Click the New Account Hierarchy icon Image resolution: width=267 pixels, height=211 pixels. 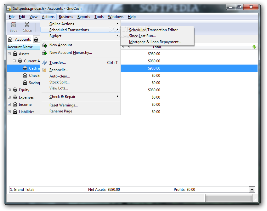click(45, 53)
